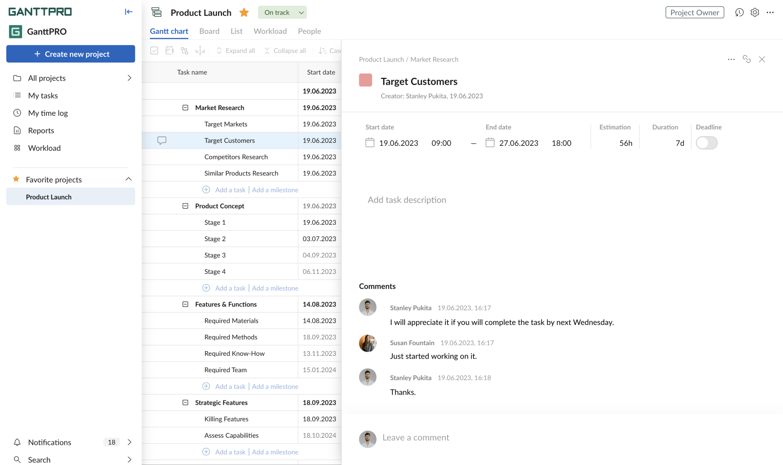Enable the Deadline toggle
The image size is (783, 465).
707,143
